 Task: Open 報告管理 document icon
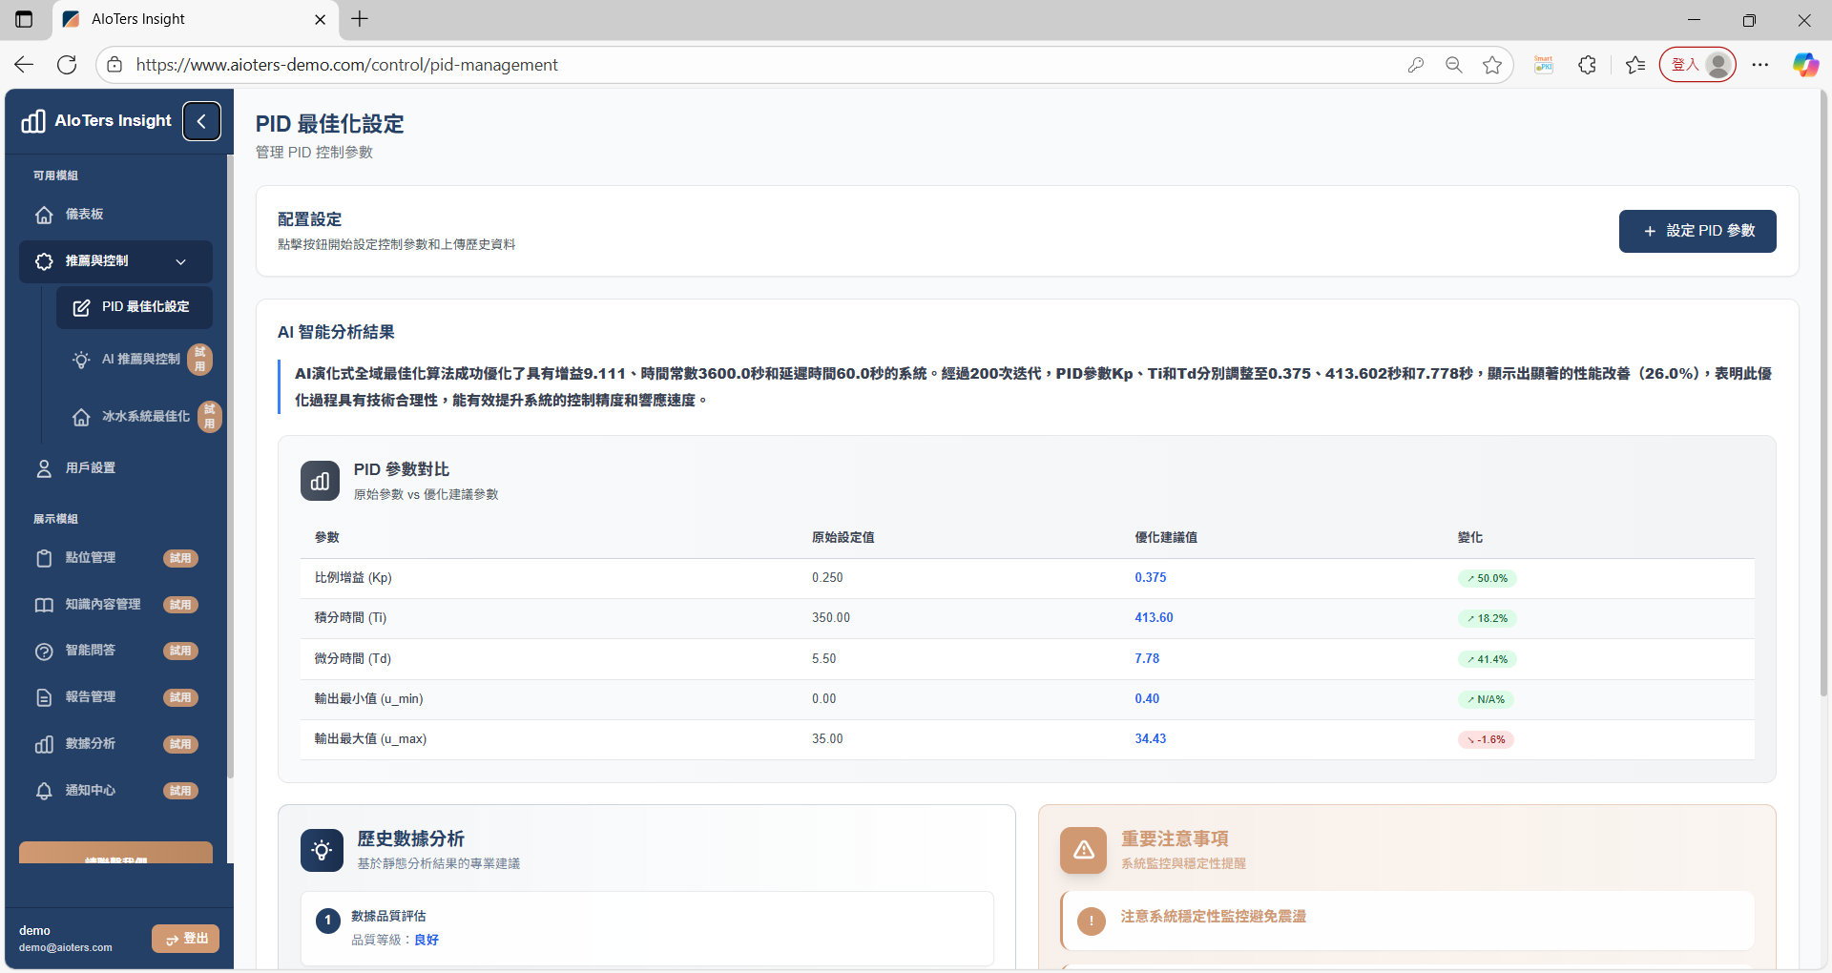(x=44, y=697)
